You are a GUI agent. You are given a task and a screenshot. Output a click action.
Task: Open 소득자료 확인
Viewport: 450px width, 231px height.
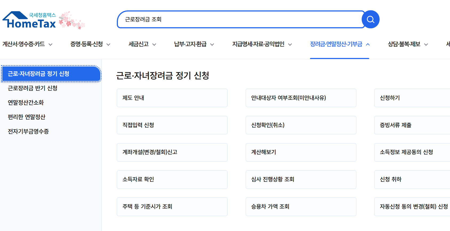172,180
